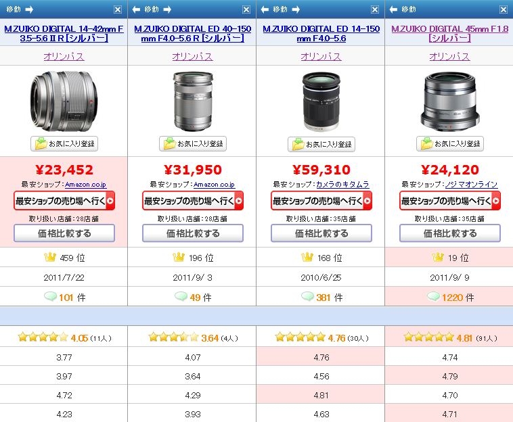513x422 pixels.
Task: Close the 45mm F1.8 lens column
Action: point(504,9)
